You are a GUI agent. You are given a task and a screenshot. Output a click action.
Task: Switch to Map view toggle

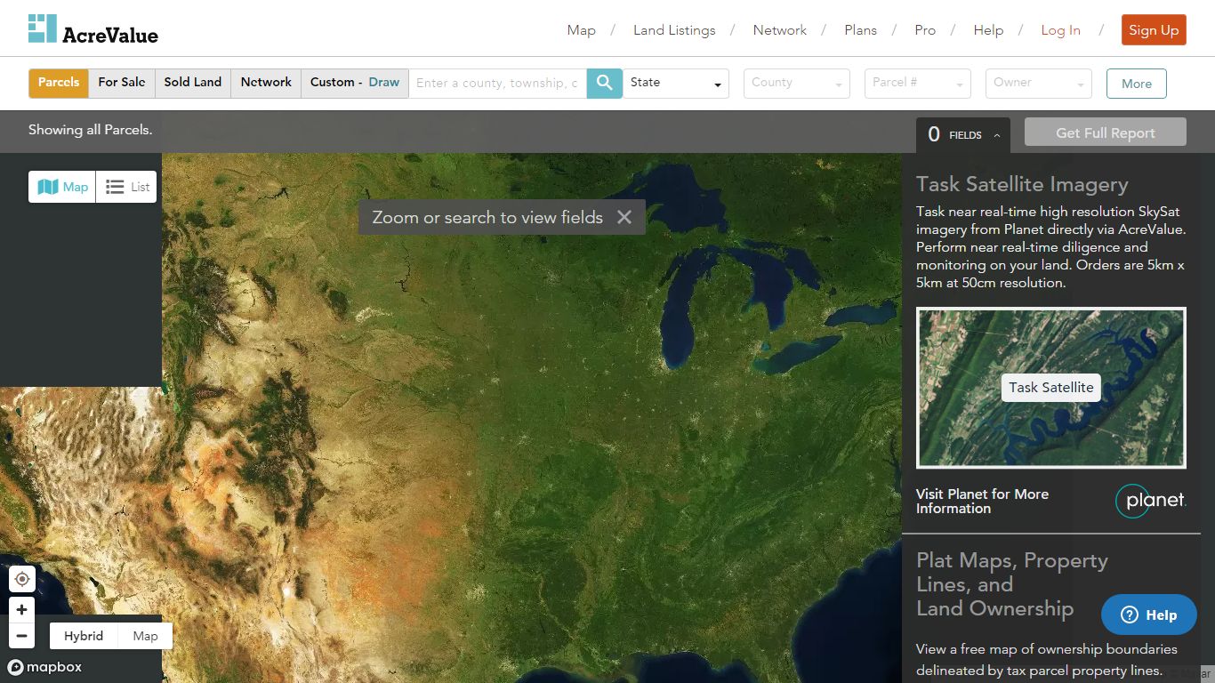62,187
